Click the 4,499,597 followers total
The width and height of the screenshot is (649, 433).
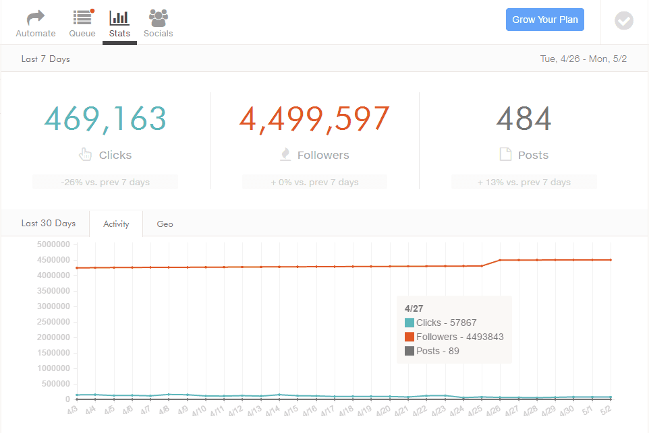point(314,119)
